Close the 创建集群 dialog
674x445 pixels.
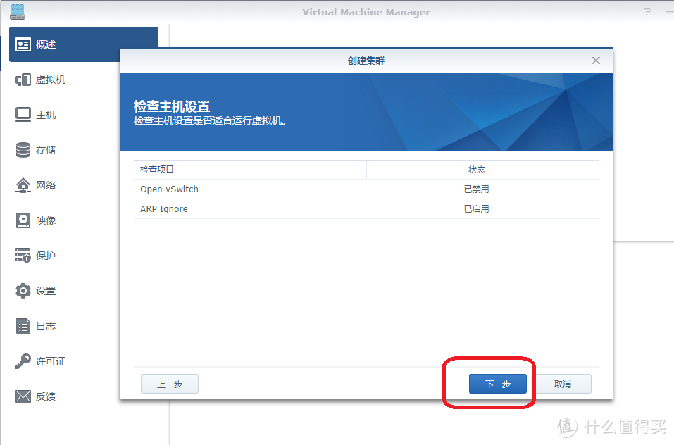(x=596, y=61)
